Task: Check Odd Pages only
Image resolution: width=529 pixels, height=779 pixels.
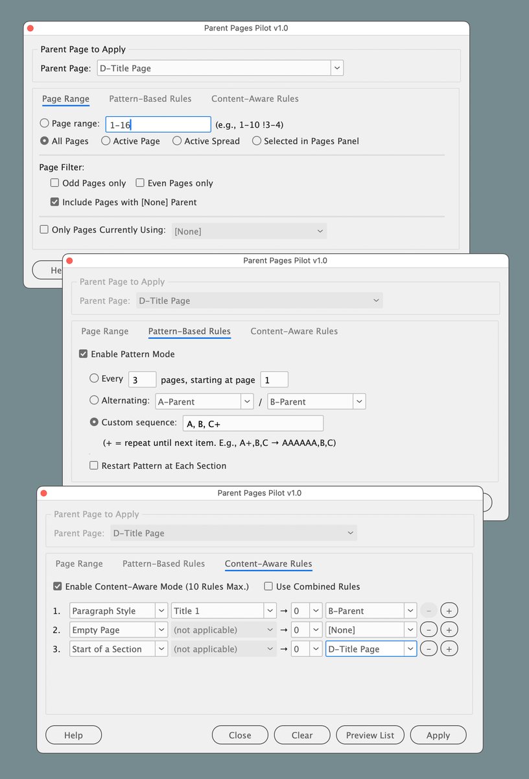Action: (x=55, y=183)
